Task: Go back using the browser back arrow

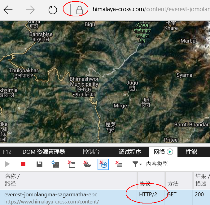Action: 8,10
